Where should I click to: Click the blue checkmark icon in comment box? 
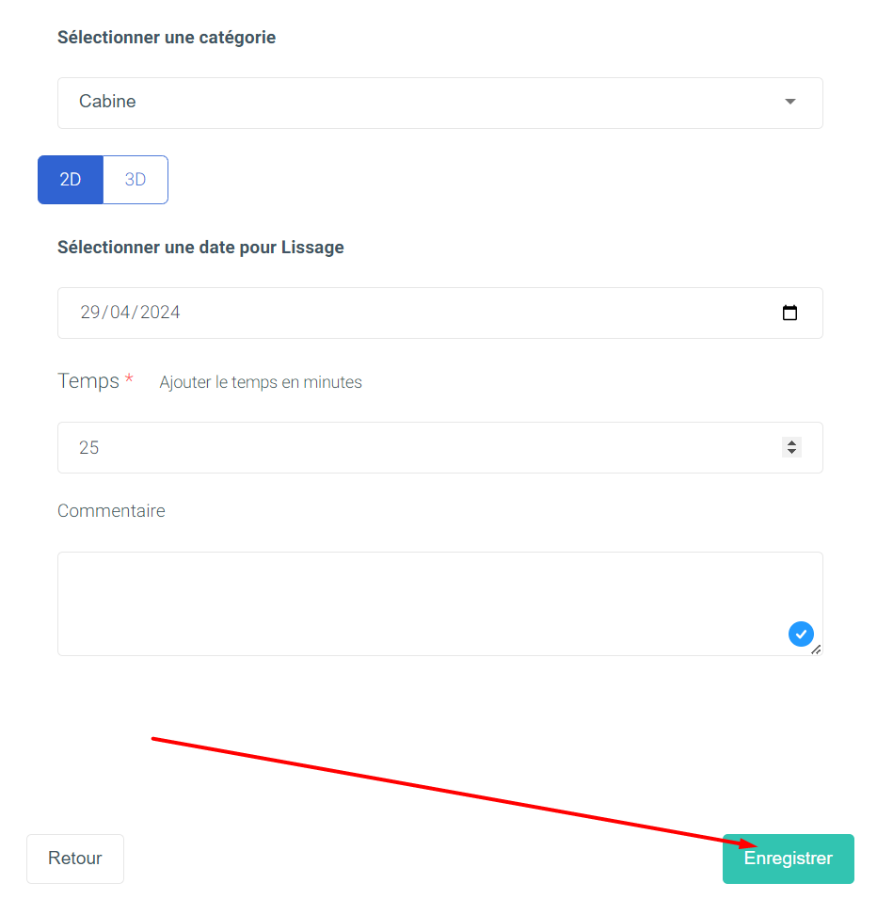(x=801, y=634)
